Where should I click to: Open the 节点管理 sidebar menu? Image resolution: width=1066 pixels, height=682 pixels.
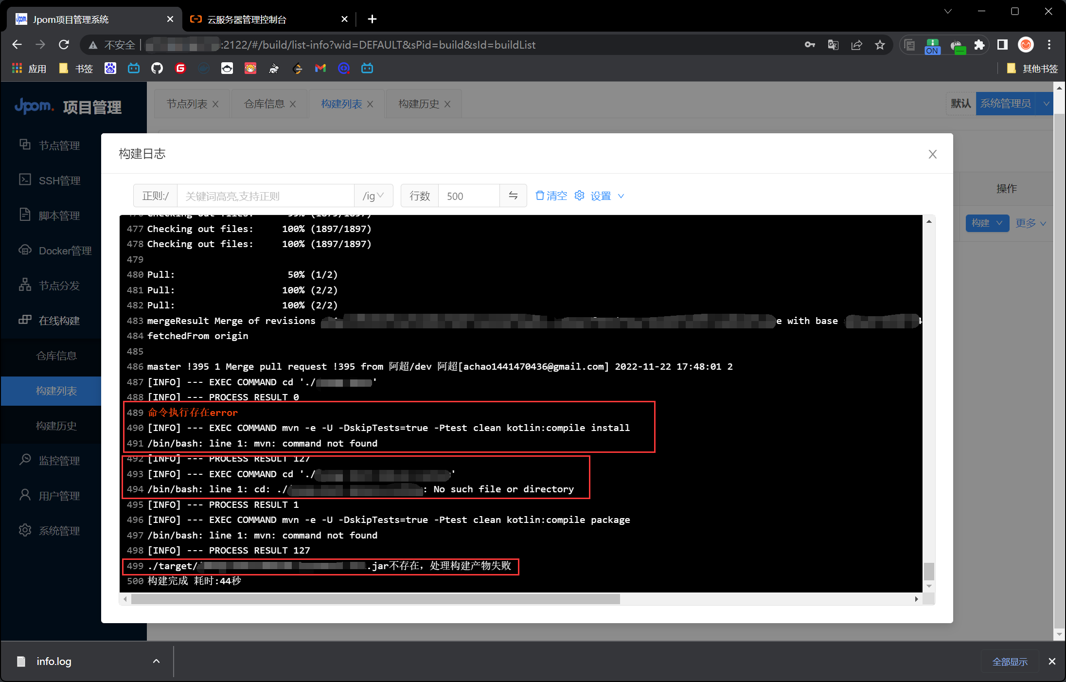click(x=59, y=145)
